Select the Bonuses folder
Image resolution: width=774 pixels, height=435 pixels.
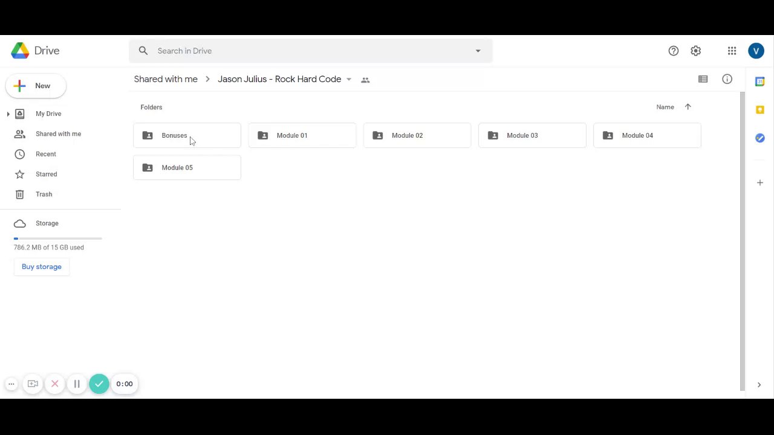[187, 135]
